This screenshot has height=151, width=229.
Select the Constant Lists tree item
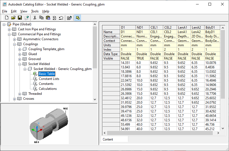coord(49,79)
